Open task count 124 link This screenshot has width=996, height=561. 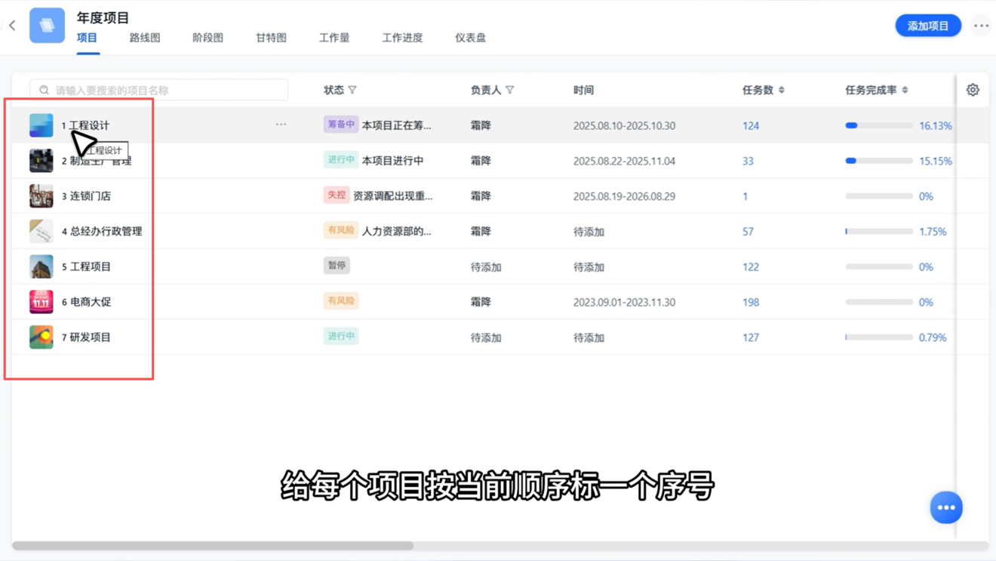pos(751,125)
